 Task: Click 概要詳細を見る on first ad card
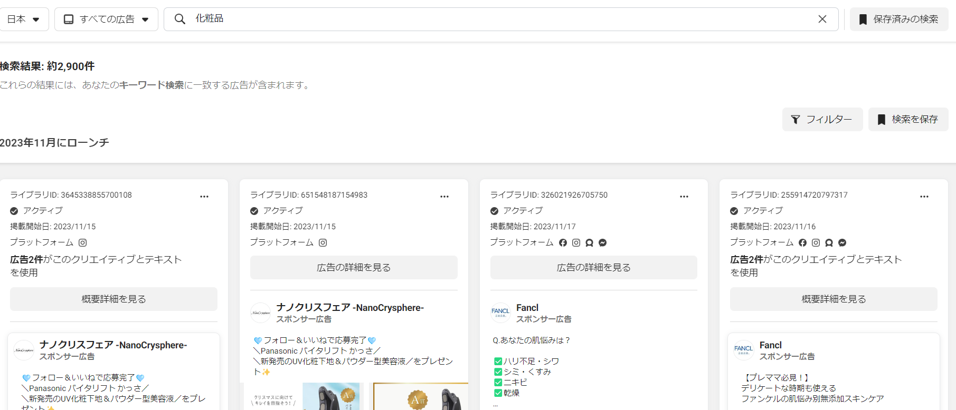tap(113, 299)
